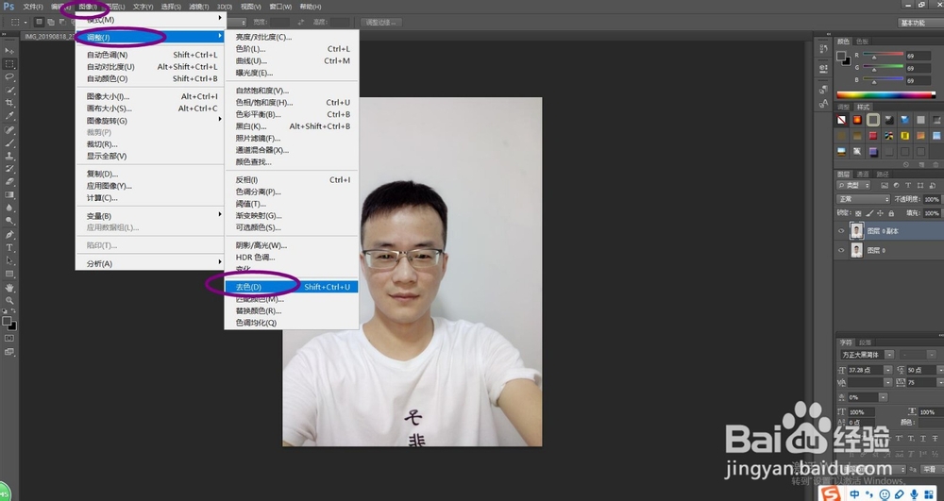The image size is (944, 501).
Task: Switch to the 段落 tab
Action: click(865, 342)
